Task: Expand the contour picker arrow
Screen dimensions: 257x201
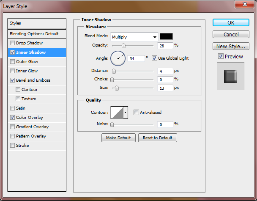Action: click(x=126, y=113)
